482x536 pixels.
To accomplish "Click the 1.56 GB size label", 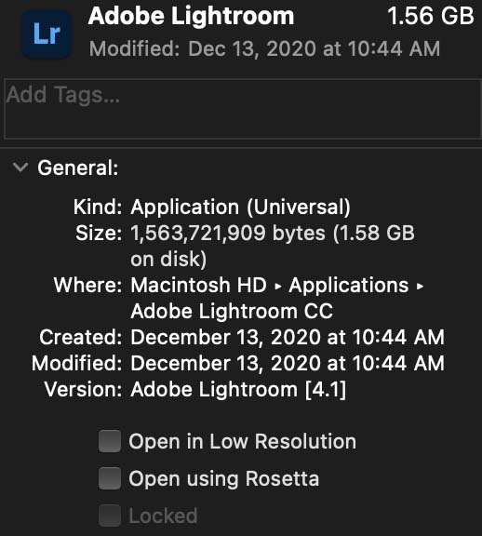I will pyautogui.click(x=431, y=16).
